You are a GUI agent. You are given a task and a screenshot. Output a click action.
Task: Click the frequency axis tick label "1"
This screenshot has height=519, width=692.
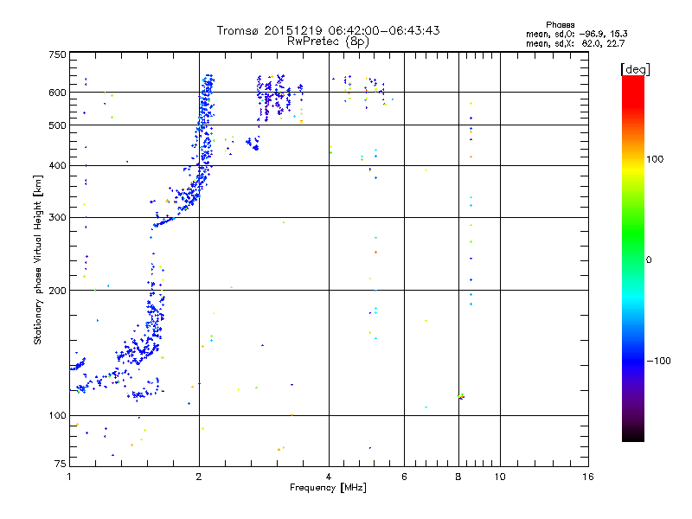tap(69, 477)
